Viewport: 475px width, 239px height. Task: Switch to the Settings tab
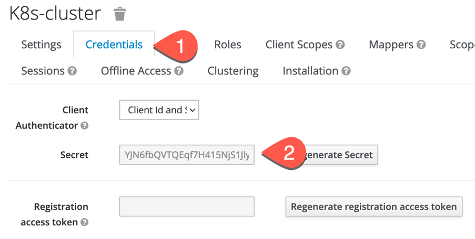(41, 45)
